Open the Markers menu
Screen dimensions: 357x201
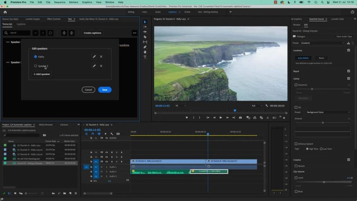74,2
